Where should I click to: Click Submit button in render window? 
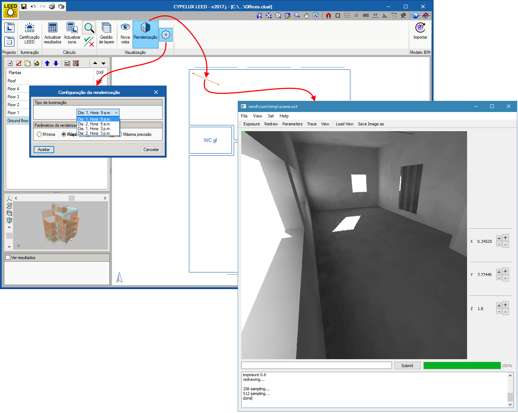[407, 366]
